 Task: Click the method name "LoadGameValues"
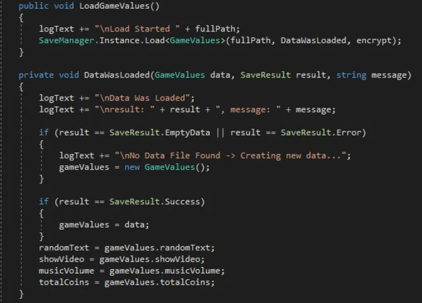114,6
